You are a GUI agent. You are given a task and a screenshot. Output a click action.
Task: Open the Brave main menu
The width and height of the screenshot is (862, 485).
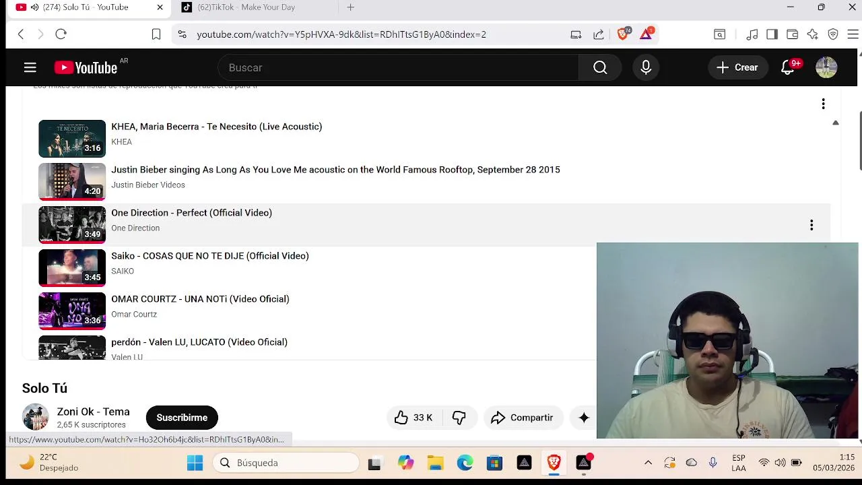(853, 34)
